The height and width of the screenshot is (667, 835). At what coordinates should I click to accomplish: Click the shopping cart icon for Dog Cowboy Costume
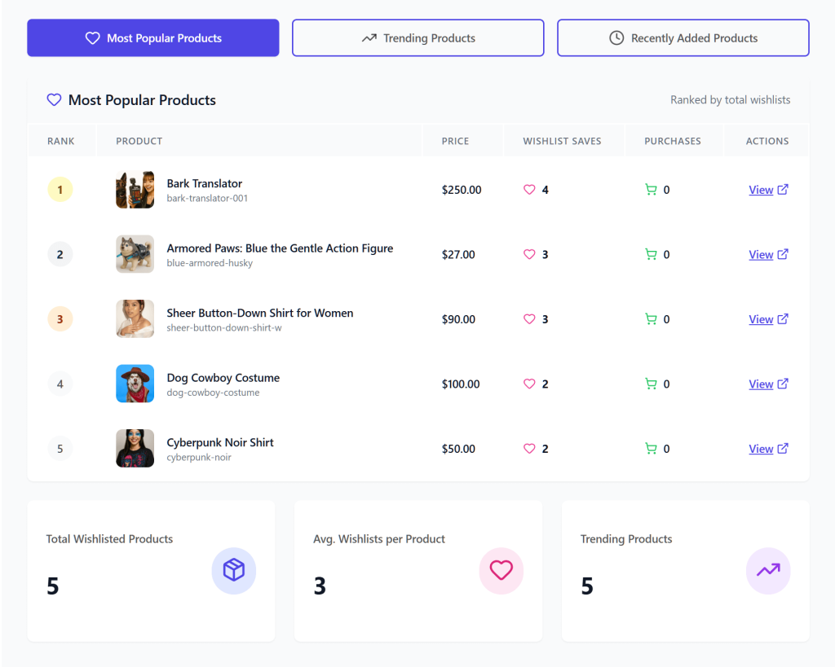pos(652,384)
